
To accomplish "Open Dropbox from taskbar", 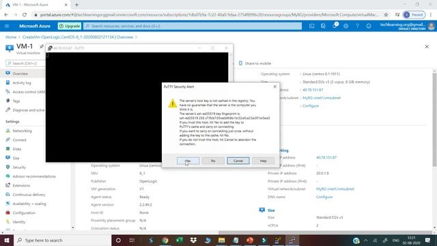I will point(193,240).
